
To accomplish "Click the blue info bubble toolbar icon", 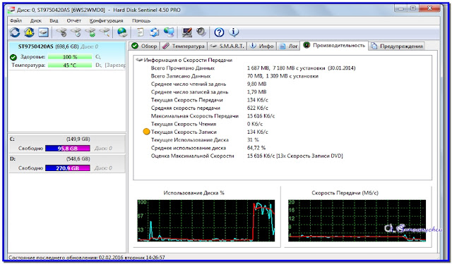I will click(234, 32).
